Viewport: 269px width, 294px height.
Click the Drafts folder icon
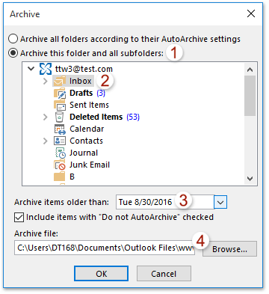pyautogui.click(x=60, y=93)
